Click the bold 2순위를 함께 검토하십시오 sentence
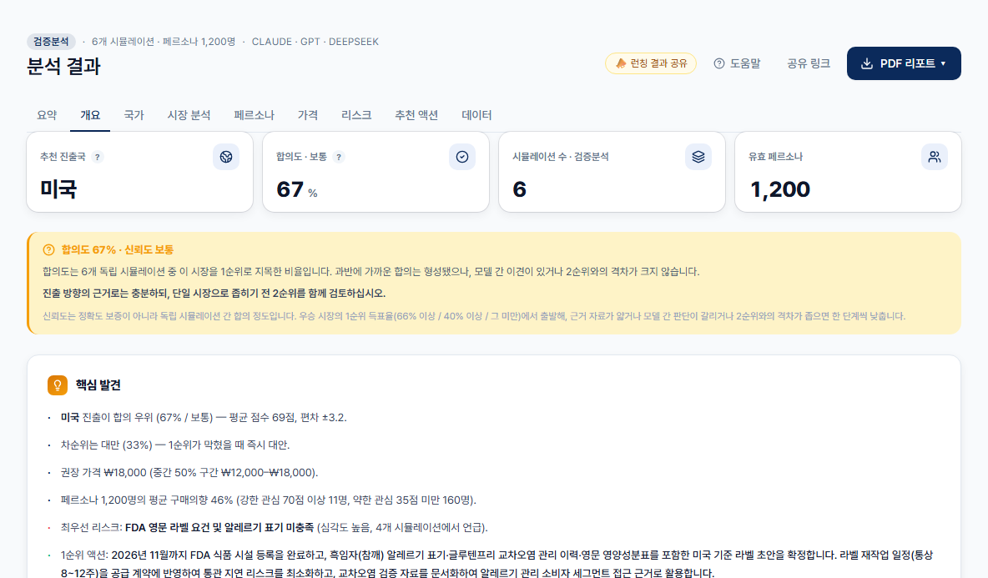The height and width of the screenshot is (578, 988). [214, 294]
